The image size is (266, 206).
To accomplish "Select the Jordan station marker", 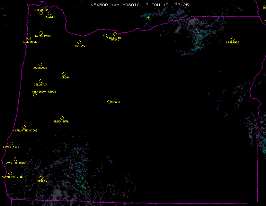I will click(x=64, y=74).
